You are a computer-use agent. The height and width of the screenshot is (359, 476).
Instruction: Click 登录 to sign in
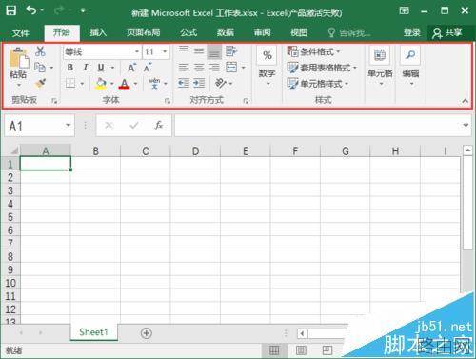click(411, 32)
